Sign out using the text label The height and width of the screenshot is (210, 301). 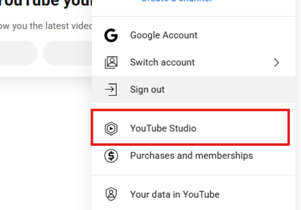click(147, 90)
